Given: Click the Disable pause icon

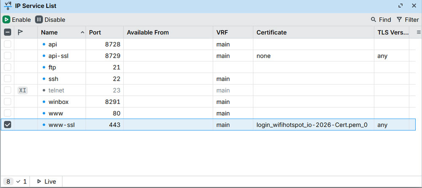Looking at the screenshot, I should pyautogui.click(x=39, y=19).
